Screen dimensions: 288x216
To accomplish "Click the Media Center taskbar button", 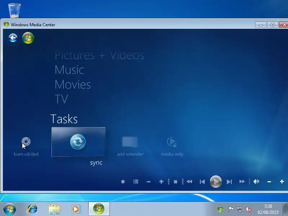I will coord(99,209).
